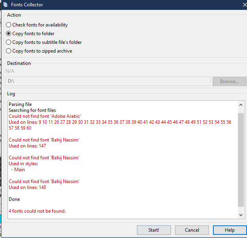Click the 'Adobe Arabic' not found log line

[x=45, y=116]
